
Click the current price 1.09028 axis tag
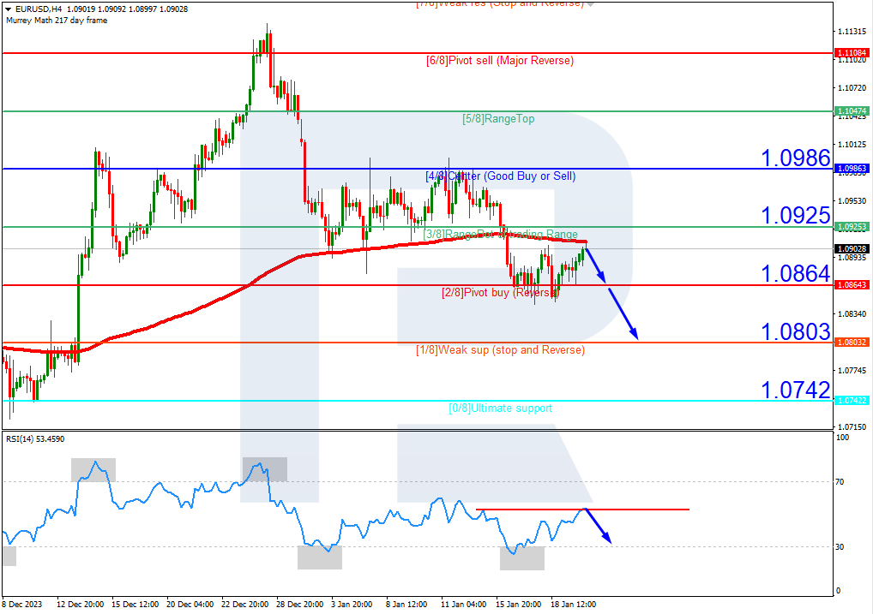[x=852, y=248]
